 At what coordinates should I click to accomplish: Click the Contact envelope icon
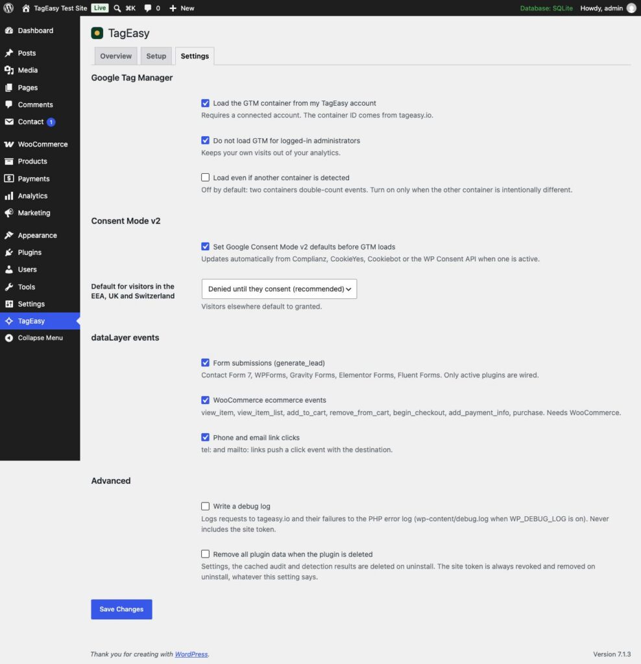pos(9,122)
